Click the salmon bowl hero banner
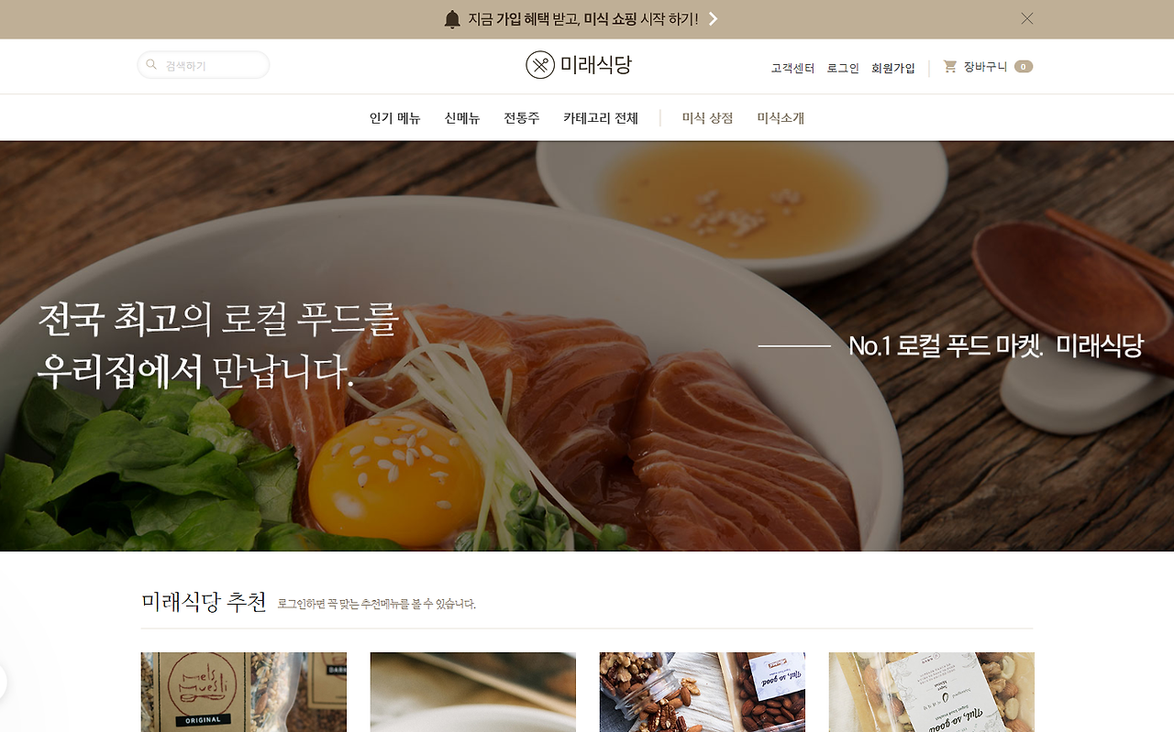1174x732 pixels. pyautogui.click(x=587, y=346)
